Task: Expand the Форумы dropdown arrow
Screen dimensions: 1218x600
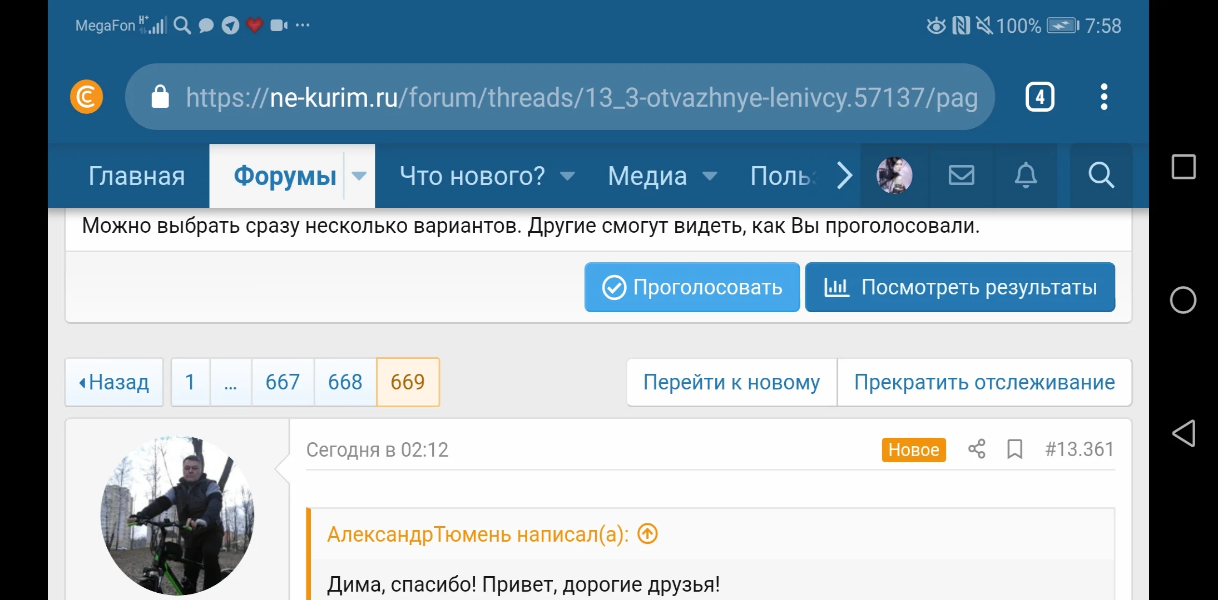Action: 359,176
